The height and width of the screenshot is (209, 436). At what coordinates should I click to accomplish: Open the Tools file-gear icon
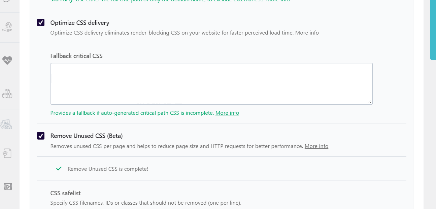(7, 153)
